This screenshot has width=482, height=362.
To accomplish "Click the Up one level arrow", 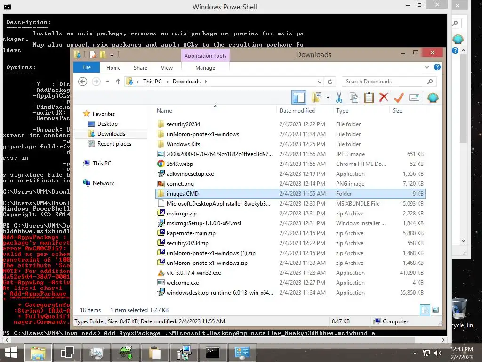I will [118, 82].
